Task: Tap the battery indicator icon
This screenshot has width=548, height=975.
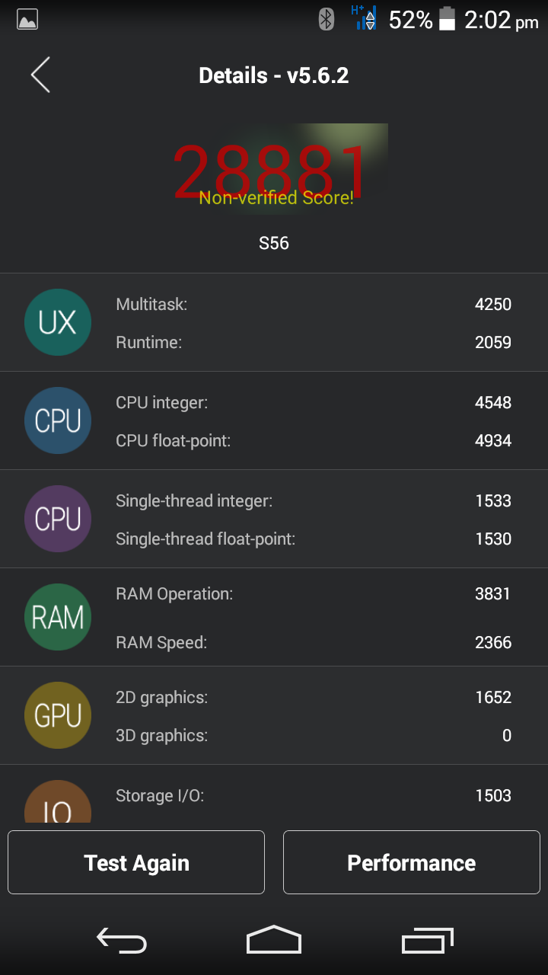Action: [x=447, y=19]
